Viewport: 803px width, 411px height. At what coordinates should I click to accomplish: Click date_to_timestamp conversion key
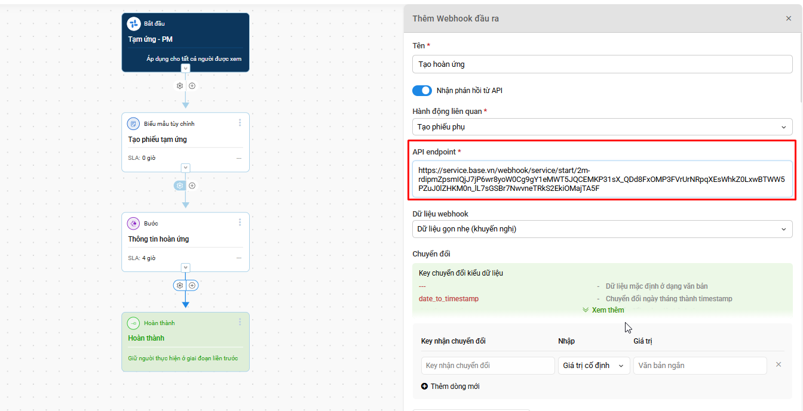(449, 299)
